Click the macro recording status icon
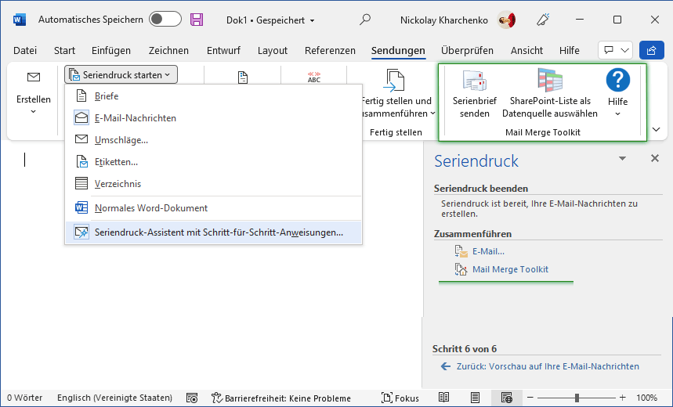This screenshot has height=407, width=673. tap(192, 398)
